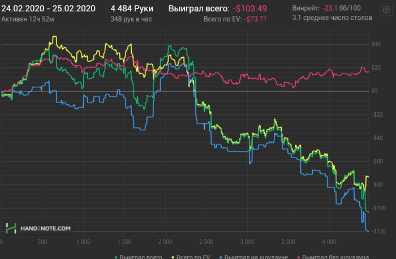
Task: Click the -$60 y-axis label
Action: tap(377, 161)
